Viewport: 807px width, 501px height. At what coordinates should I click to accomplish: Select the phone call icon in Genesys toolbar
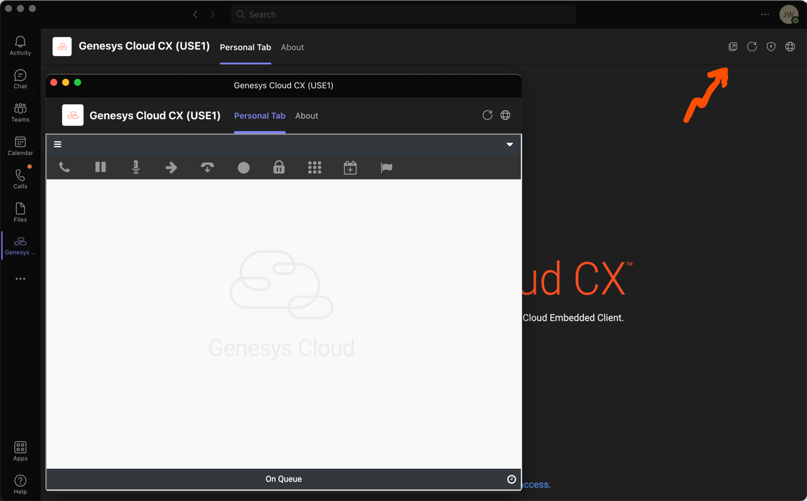(x=64, y=167)
